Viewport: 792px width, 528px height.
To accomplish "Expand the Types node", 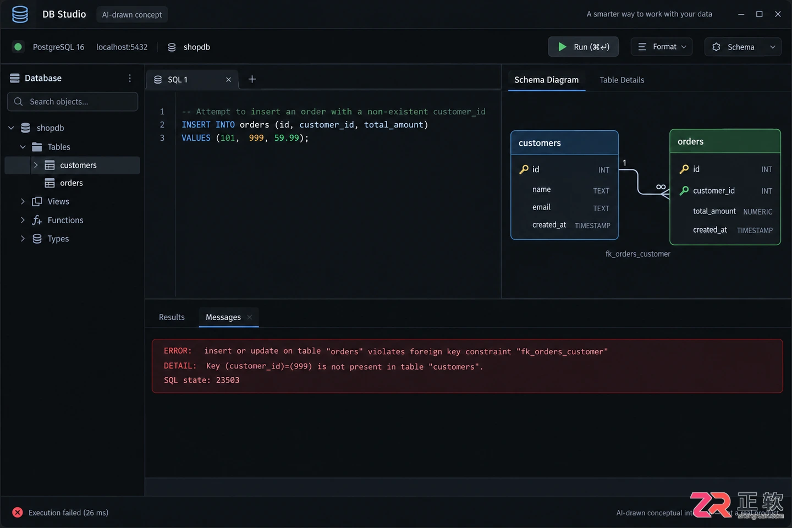I will point(23,239).
